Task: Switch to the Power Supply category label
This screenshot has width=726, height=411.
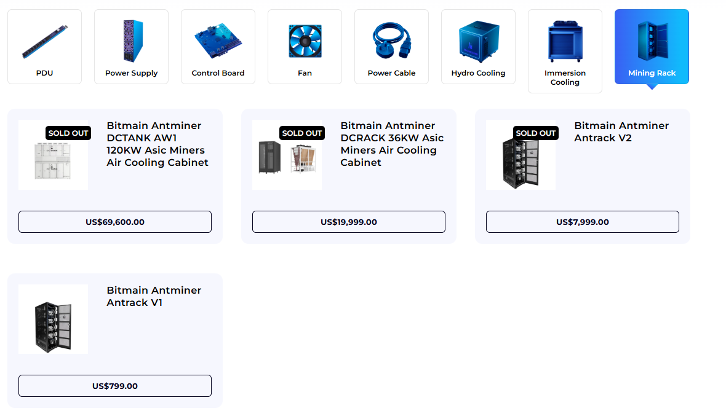Action: 132,73
